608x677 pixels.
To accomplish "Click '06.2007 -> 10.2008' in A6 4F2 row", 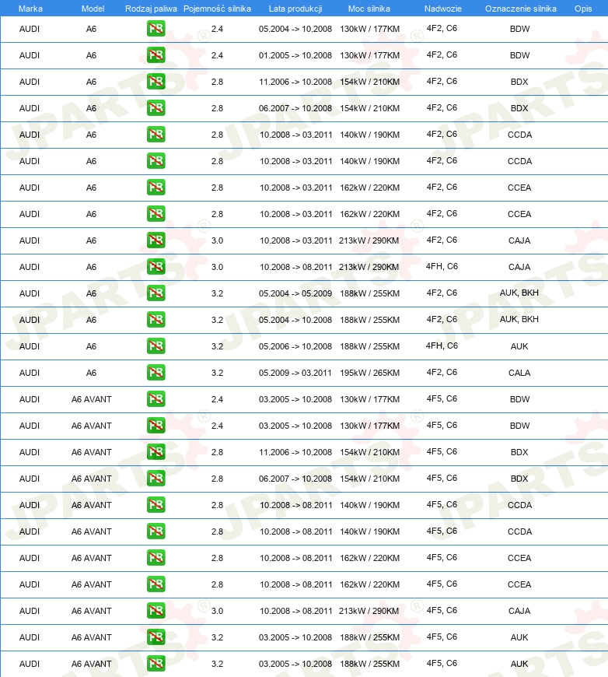I will pos(295,108).
